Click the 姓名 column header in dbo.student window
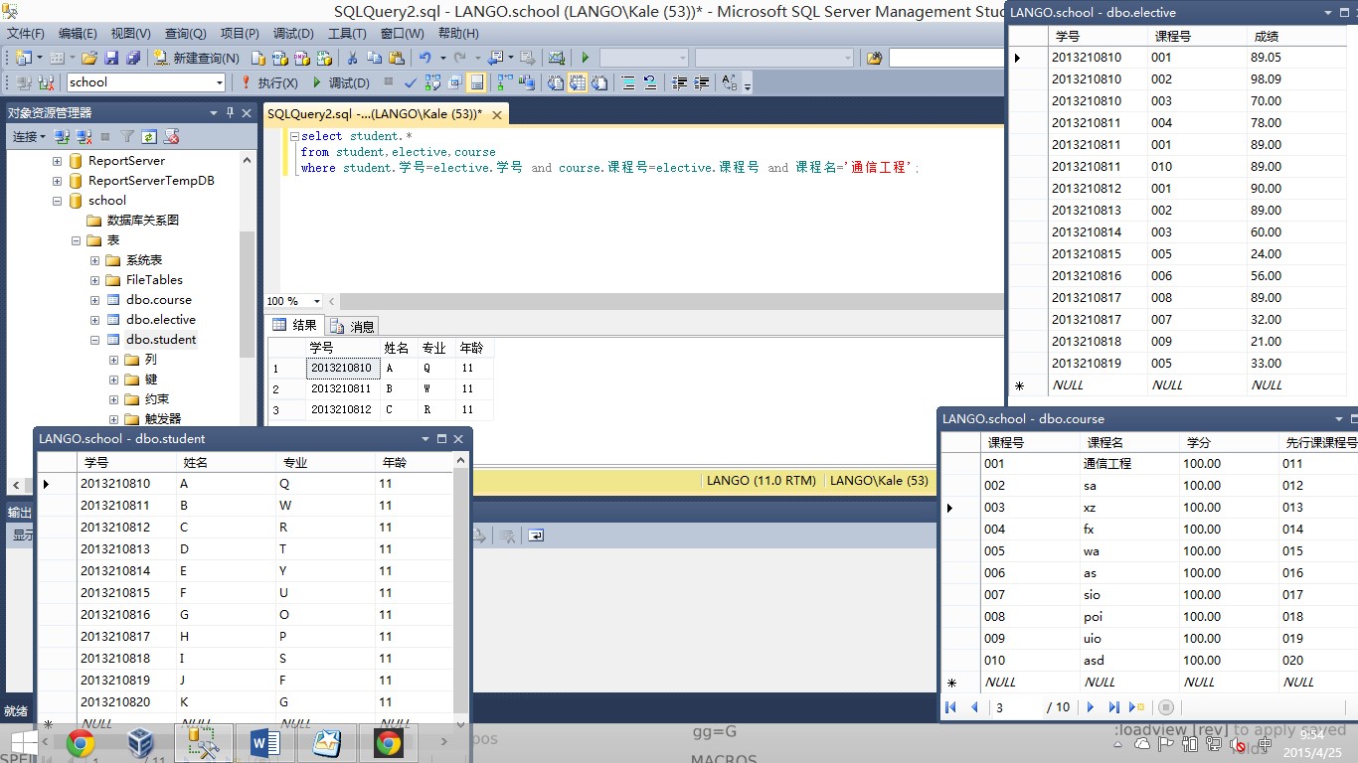The height and width of the screenshot is (763, 1358). (x=226, y=463)
